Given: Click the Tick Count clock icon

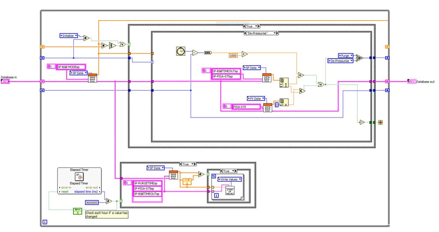Looking at the screenshot, I should tap(180, 52).
